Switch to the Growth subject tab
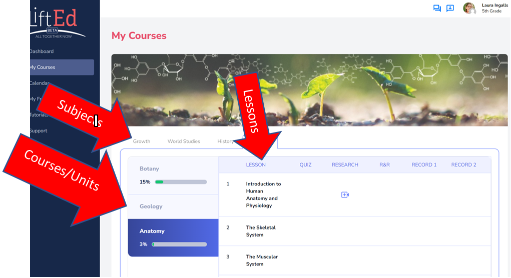This screenshot has width=511, height=278. pos(142,141)
